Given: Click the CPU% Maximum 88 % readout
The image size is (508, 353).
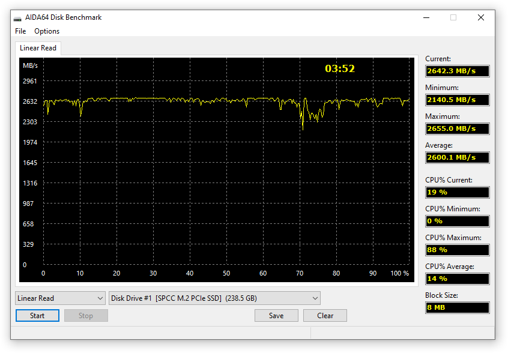Looking at the screenshot, I should tap(457, 250).
